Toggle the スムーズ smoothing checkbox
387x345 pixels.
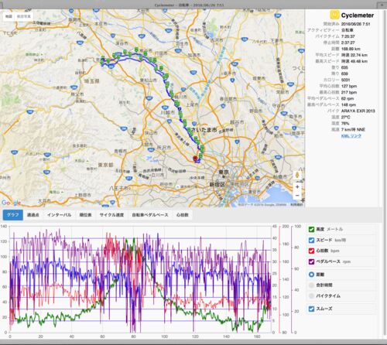311,309
